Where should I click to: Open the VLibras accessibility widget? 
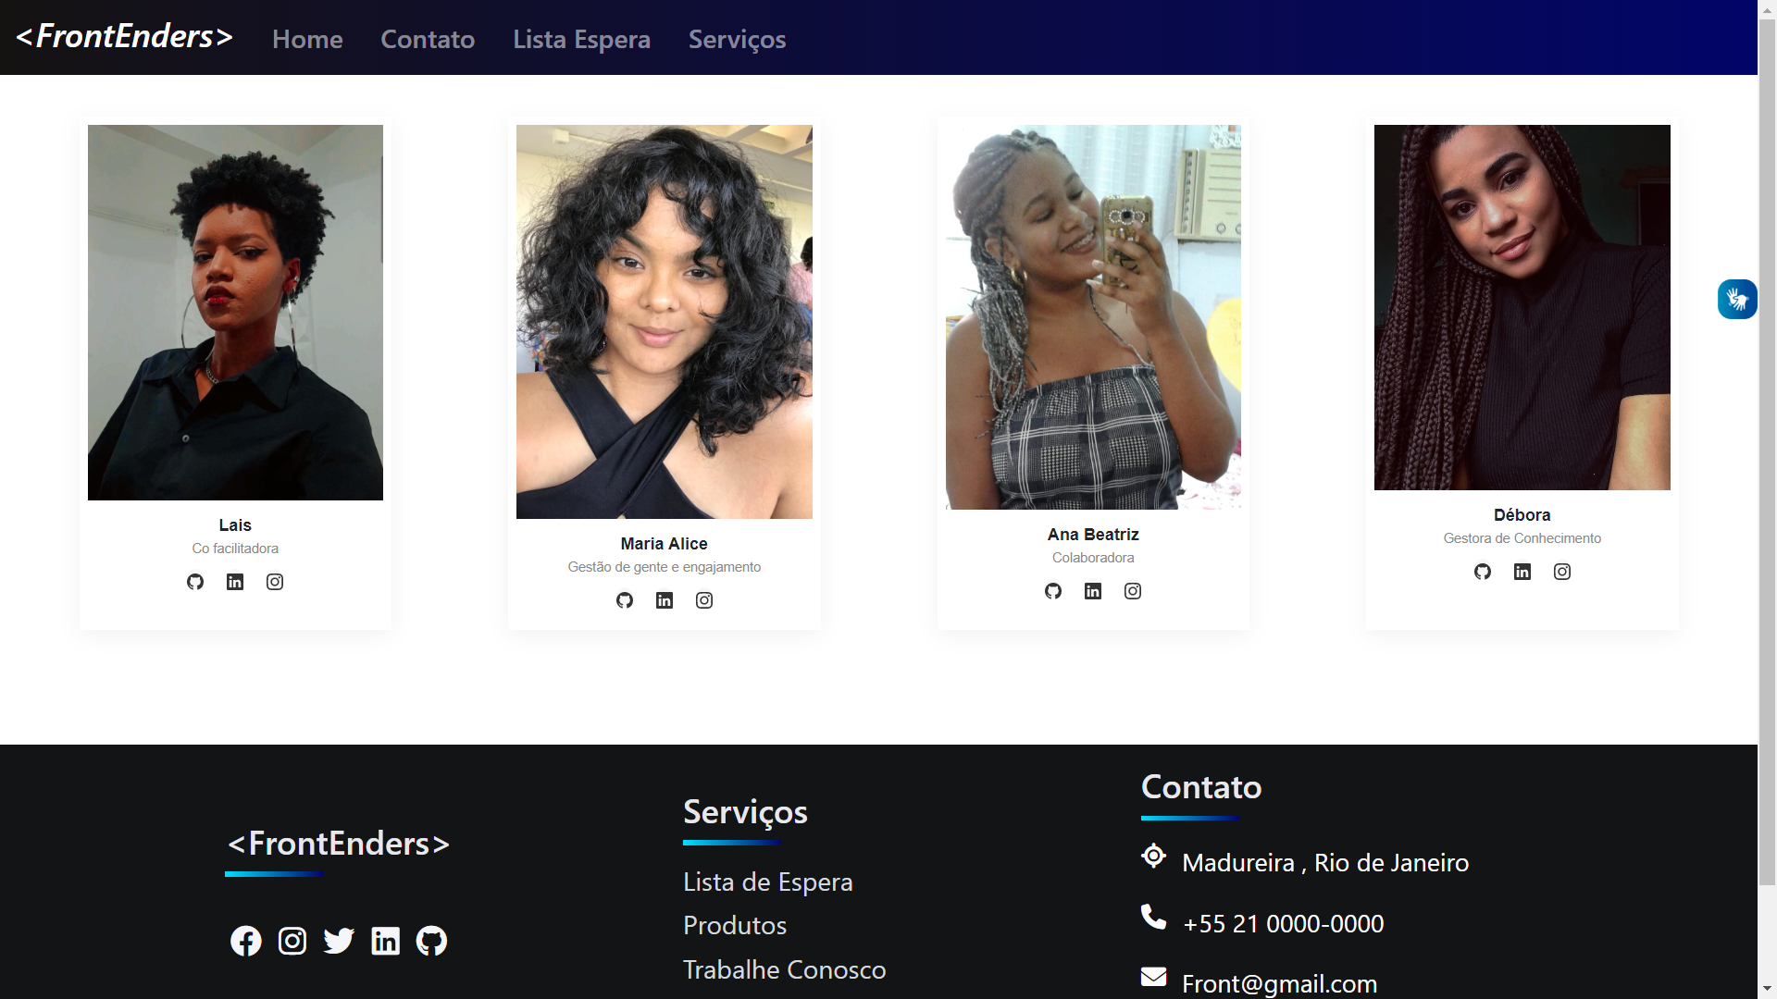pyautogui.click(x=1737, y=299)
